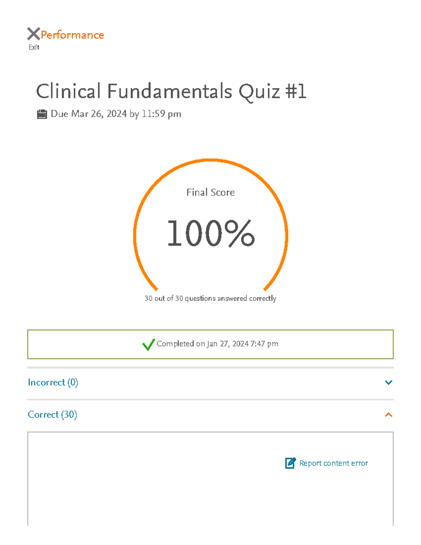Click the green checkmark in the completion banner

click(x=149, y=345)
